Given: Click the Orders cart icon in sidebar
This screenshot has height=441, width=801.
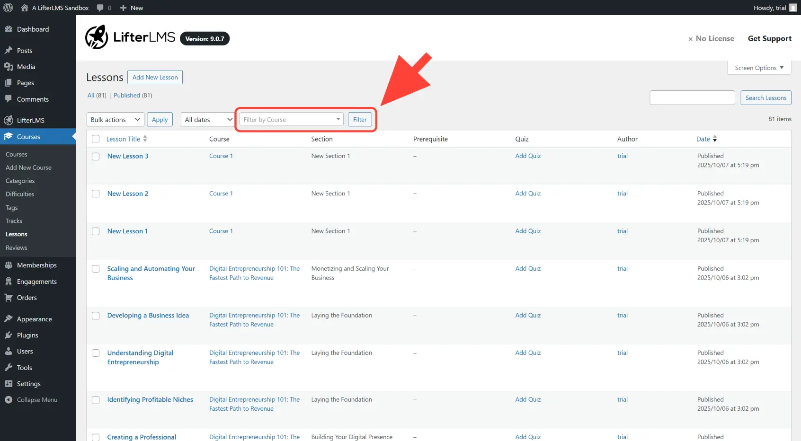Looking at the screenshot, I should click(9, 297).
